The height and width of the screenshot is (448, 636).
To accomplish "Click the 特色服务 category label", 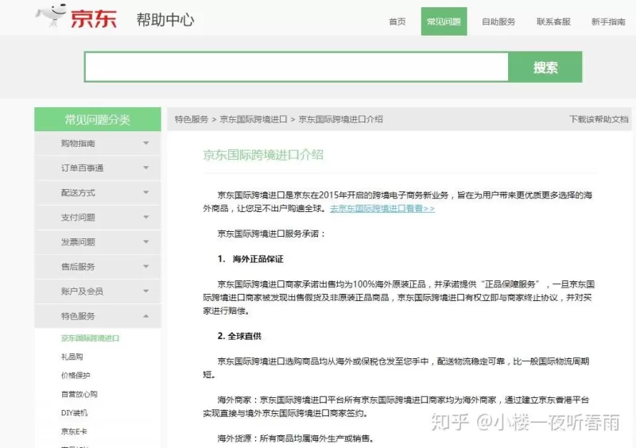I will pyautogui.click(x=78, y=316).
